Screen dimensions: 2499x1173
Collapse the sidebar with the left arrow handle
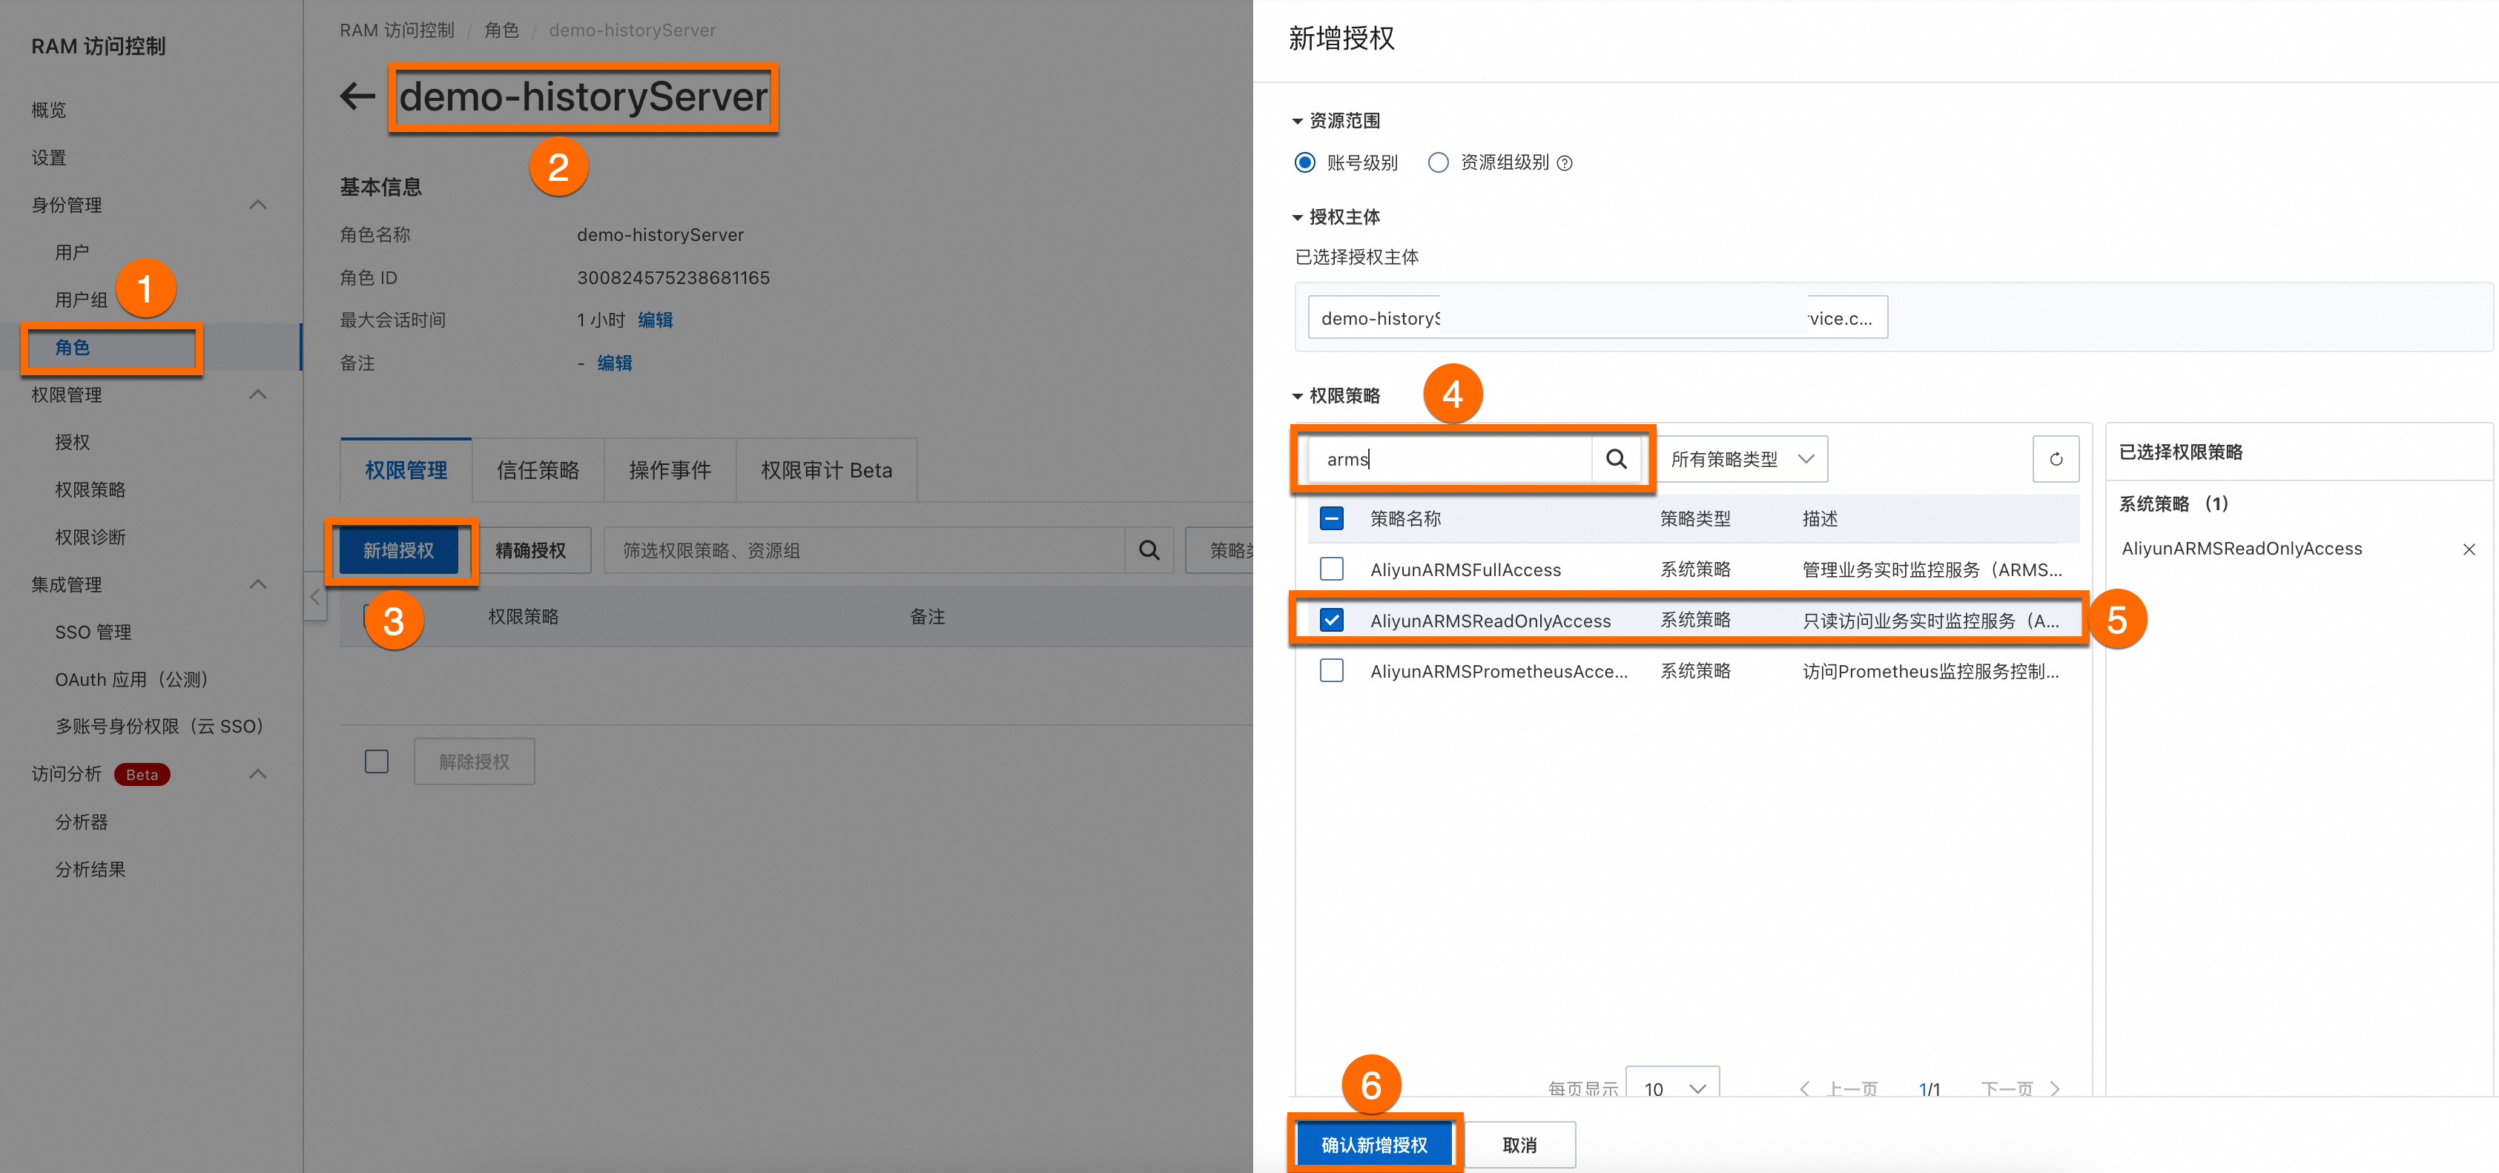click(x=314, y=598)
